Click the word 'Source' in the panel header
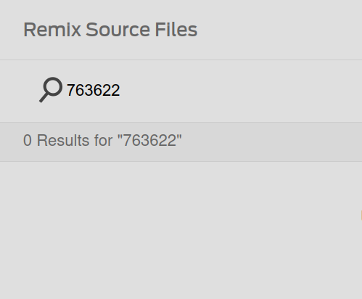This screenshot has height=299, width=362. point(118,30)
